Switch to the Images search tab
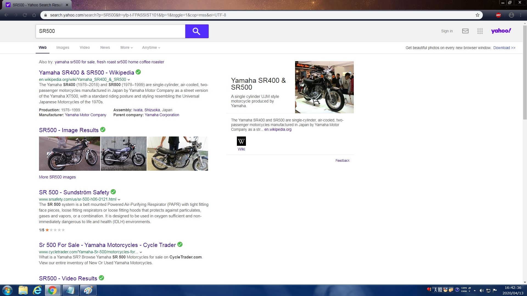The image size is (527, 296). 63,47
